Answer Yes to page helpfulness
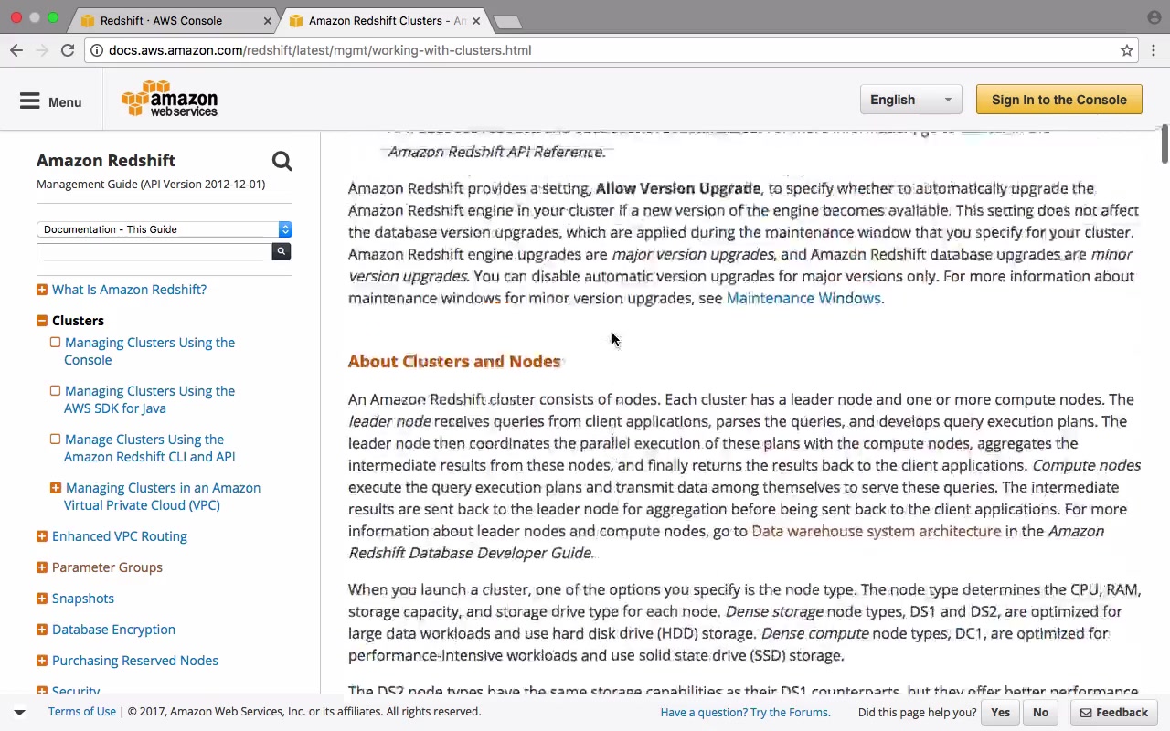Screen dimensions: 1170x731 (1000, 713)
